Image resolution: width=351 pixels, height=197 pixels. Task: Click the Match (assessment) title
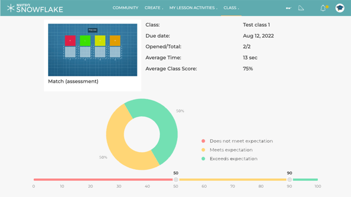click(73, 81)
